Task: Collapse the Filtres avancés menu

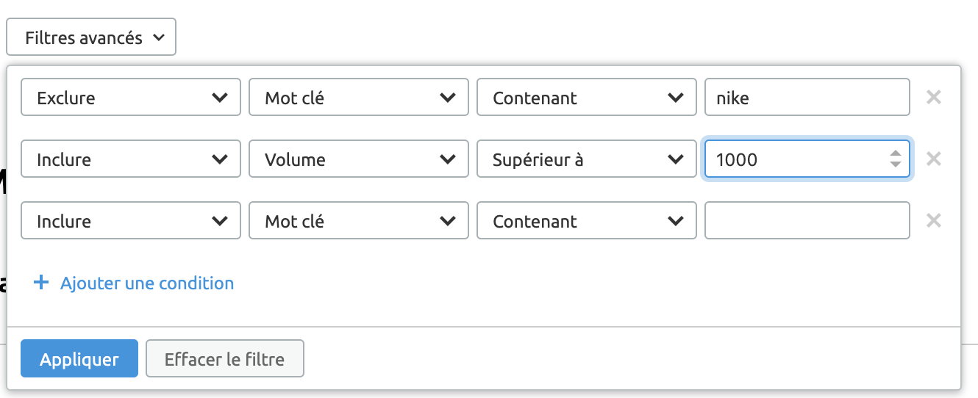Action: click(91, 37)
